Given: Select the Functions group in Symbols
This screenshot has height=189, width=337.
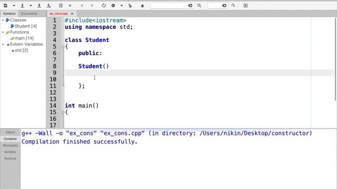Looking at the screenshot, I should (x=17, y=32).
